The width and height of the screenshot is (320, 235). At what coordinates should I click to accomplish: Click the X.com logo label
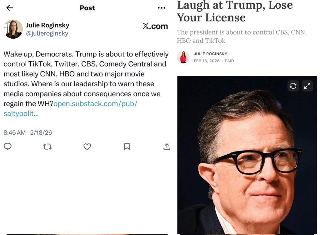155,26
